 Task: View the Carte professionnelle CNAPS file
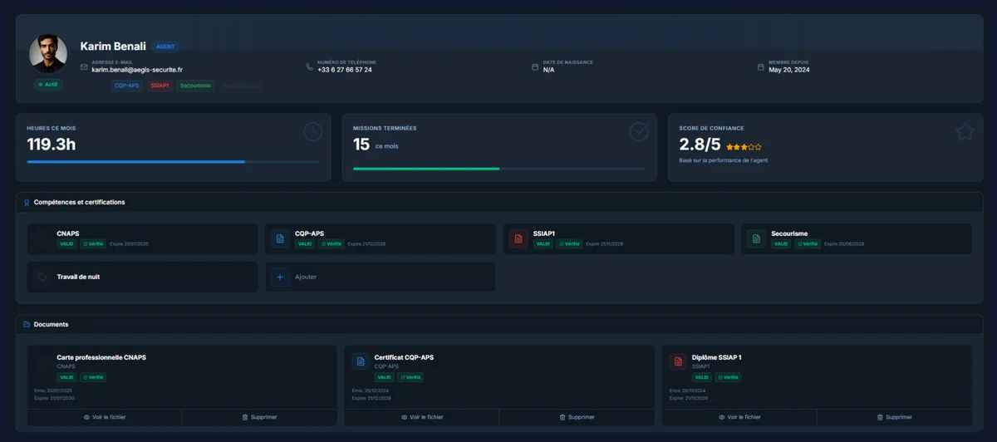(x=105, y=417)
